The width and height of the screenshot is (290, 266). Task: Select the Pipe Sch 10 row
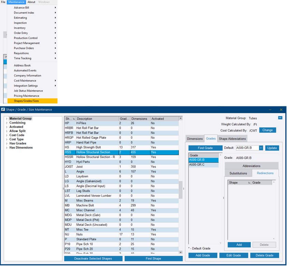[121, 244]
